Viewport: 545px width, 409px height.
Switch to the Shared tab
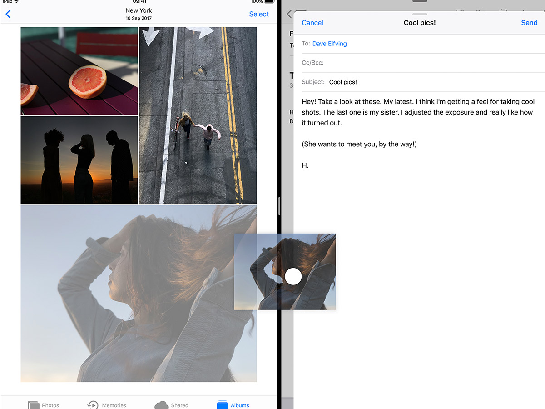[x=172, y=405]
